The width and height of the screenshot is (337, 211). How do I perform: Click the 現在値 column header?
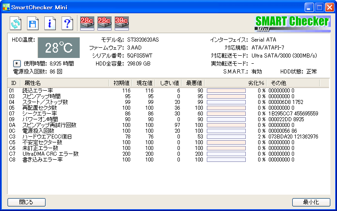click(143, 83)
